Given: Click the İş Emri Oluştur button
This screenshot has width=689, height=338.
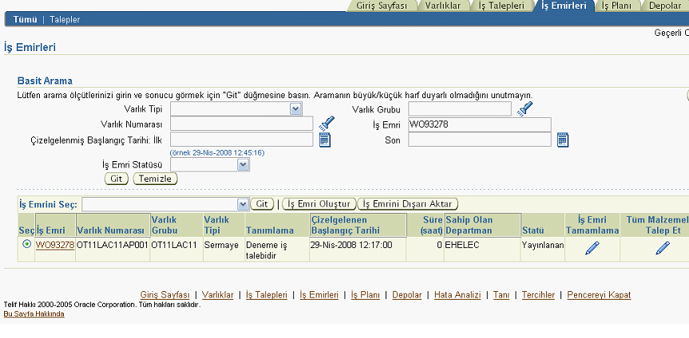Looking at the screenshot, I should point(319,204).
